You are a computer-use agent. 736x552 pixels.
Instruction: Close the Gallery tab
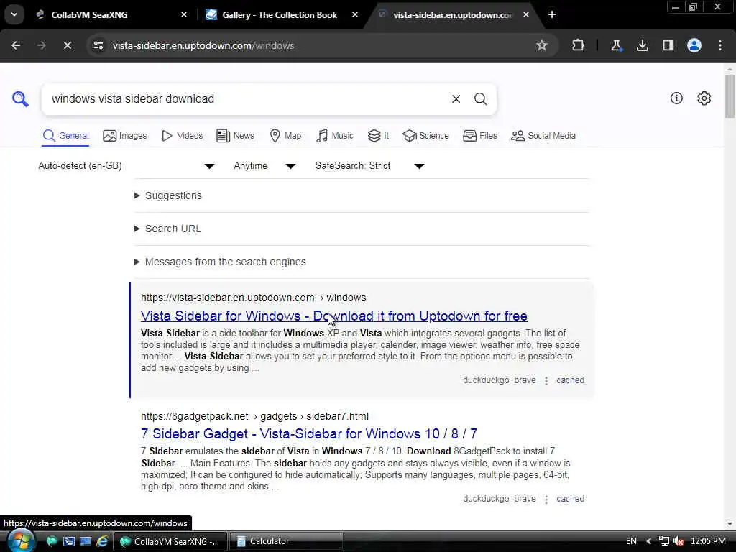point(355,14)
